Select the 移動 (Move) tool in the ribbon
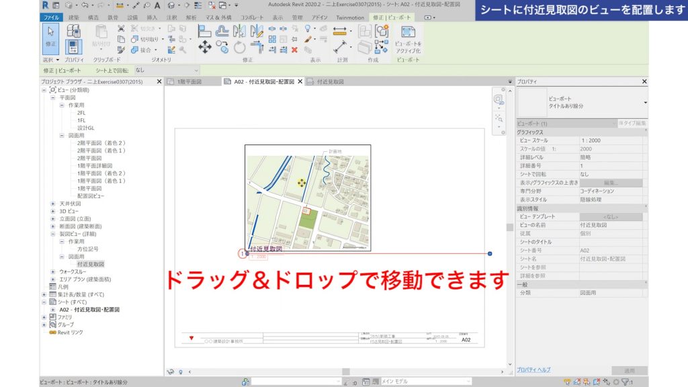This screenshot has height=387, width=688. click(x=204, y=48)
